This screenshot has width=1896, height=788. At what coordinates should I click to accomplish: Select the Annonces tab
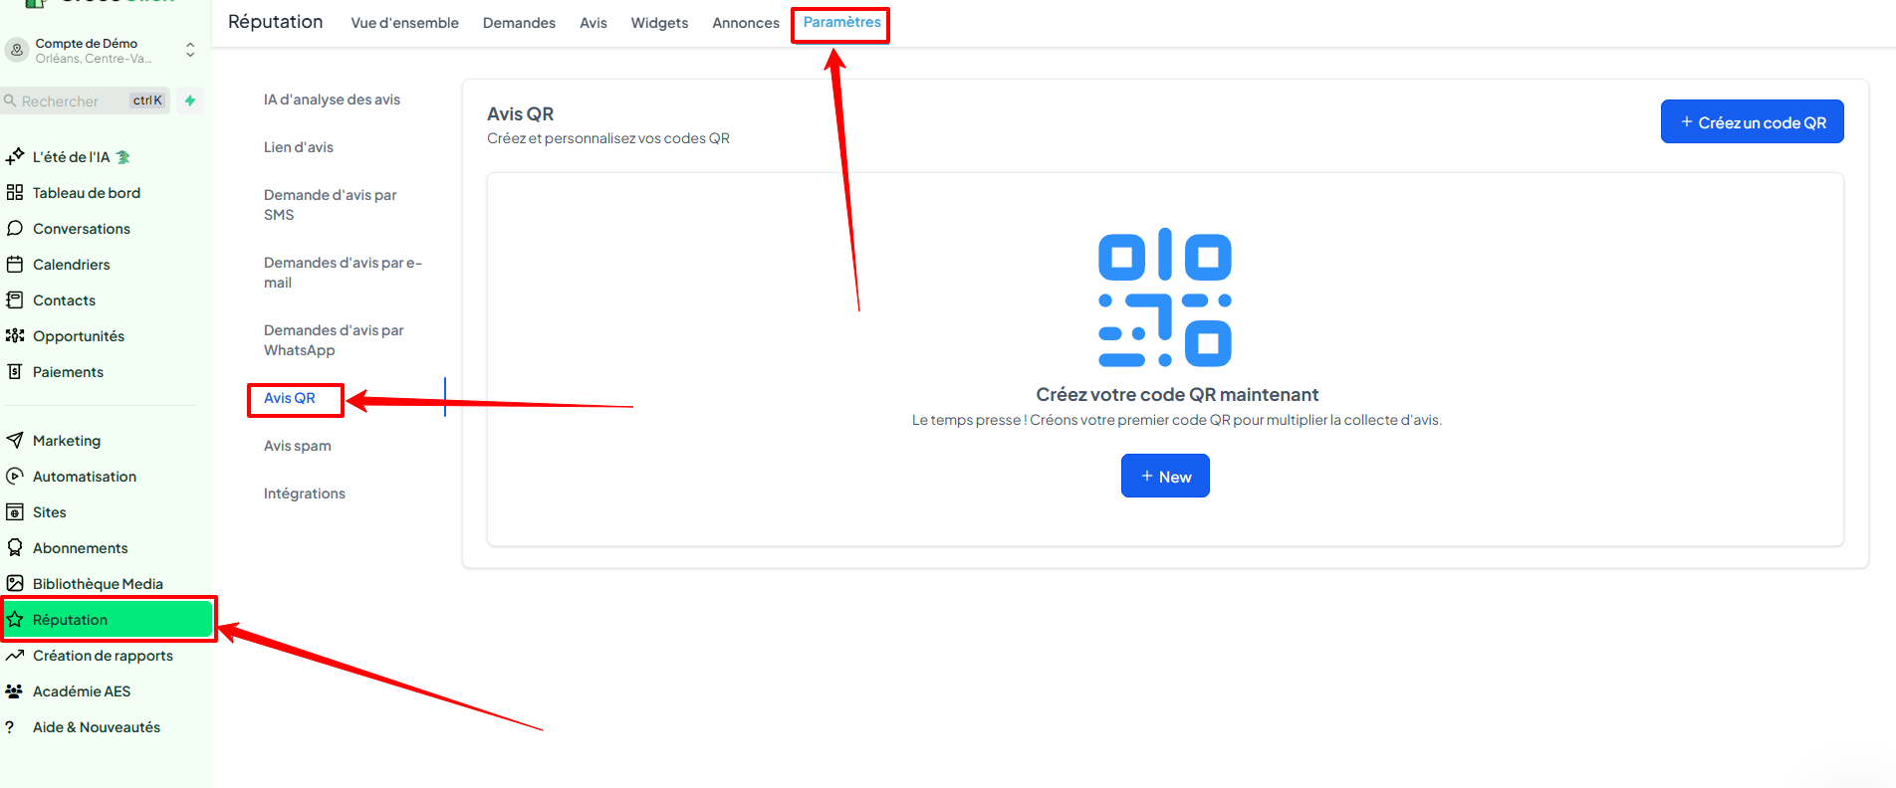746,23
